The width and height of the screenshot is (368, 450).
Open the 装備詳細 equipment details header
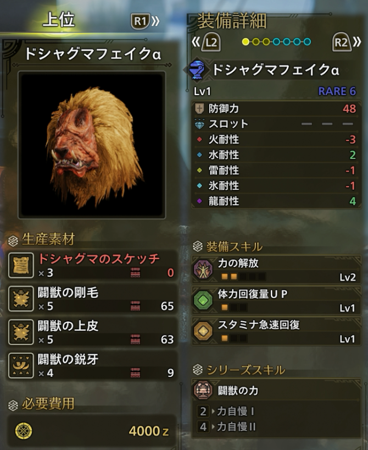(x=232, y=21)
